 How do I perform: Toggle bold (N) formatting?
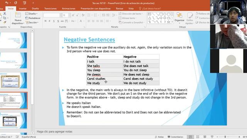pos(46,21)
